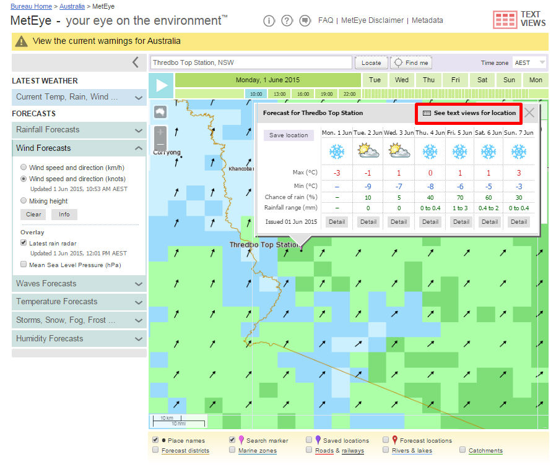Enable Rivers & lakes checkbox
This screenshot has height=465, width=556.
pyautogui.click(x=386, y=450)
